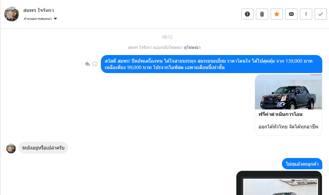Click contact name สมพร ใจรังกา in header
329x195 pixels.
tap(39, 10)
